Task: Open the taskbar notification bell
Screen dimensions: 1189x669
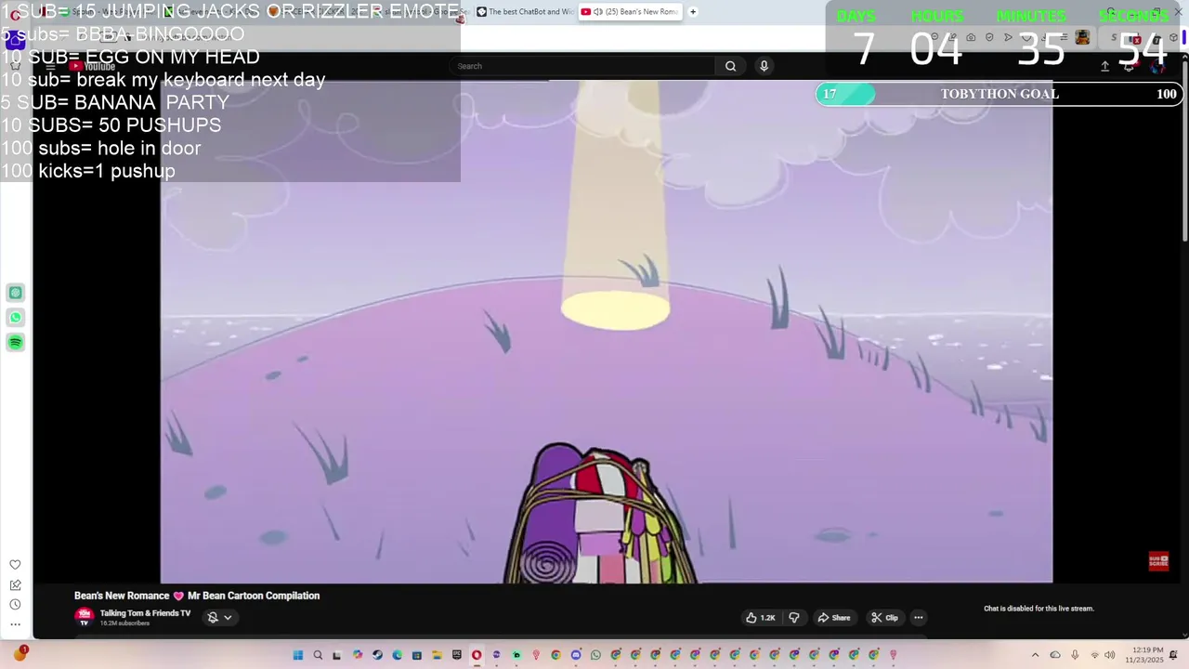Action: point(1173,655)
